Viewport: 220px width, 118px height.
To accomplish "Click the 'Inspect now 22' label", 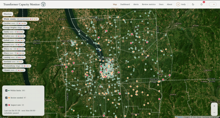I will tap(17, 105).
